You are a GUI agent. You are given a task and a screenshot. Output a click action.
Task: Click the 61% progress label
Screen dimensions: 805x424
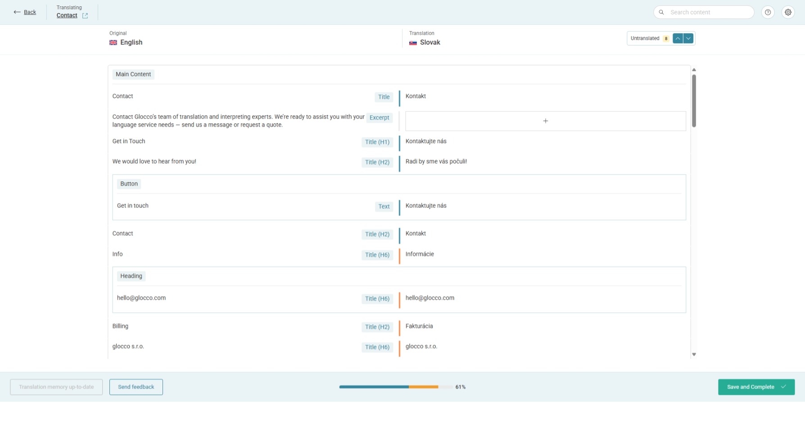click(460, 387)
